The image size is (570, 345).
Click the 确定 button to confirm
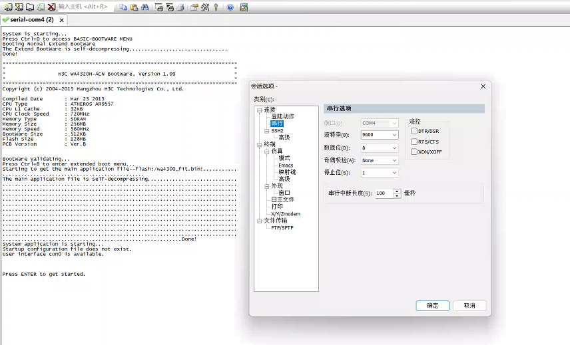[x=432, y=306]
